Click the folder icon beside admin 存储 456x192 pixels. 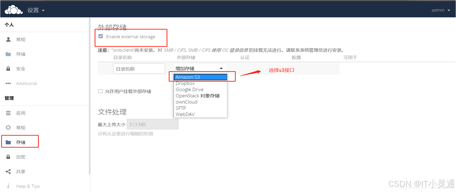pos(8,142)
